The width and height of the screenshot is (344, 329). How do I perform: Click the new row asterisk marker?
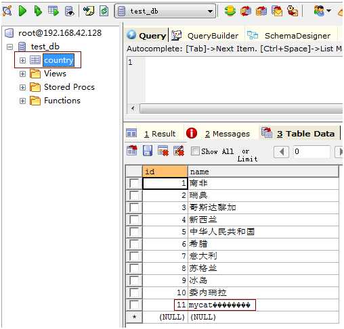pyautogui.click(x=134, y=317)
